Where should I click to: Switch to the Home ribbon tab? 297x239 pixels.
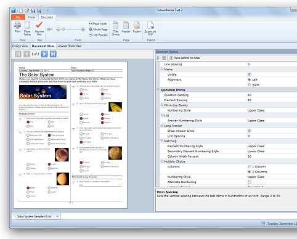tap(31, 17)
